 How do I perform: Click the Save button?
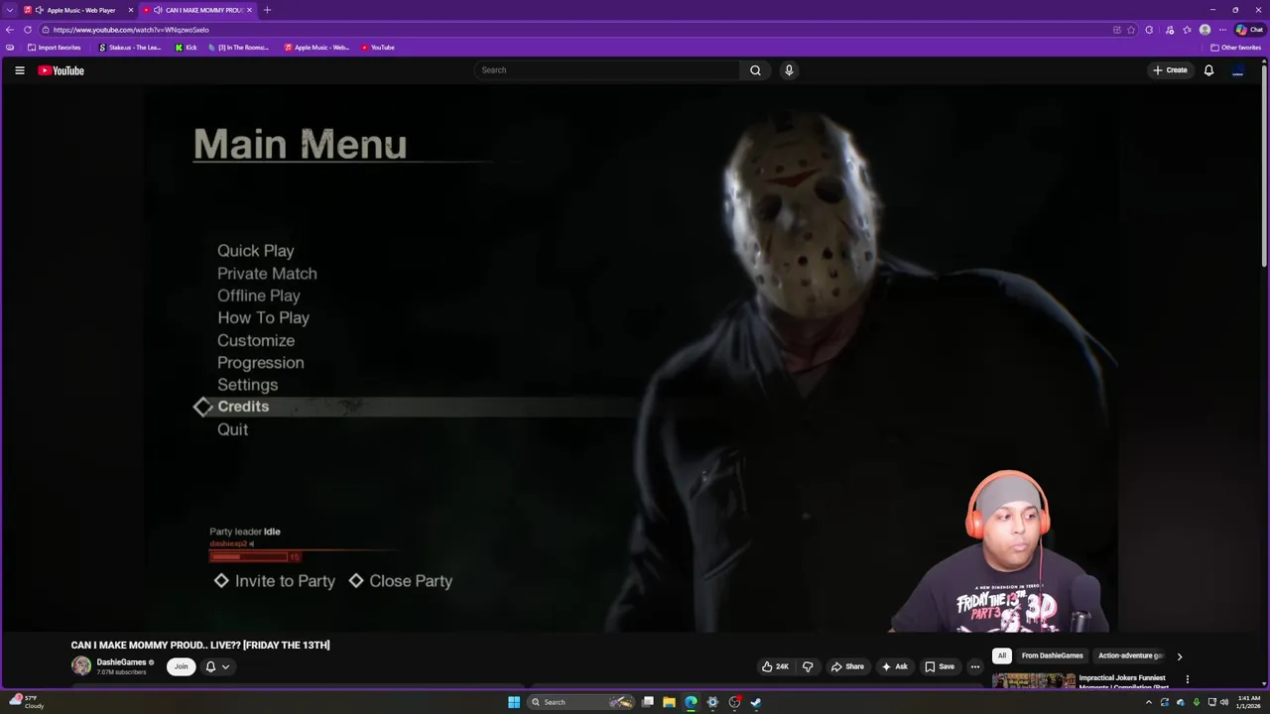tap(939, 666)
